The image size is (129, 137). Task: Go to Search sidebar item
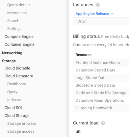click(x=13, y=21)
